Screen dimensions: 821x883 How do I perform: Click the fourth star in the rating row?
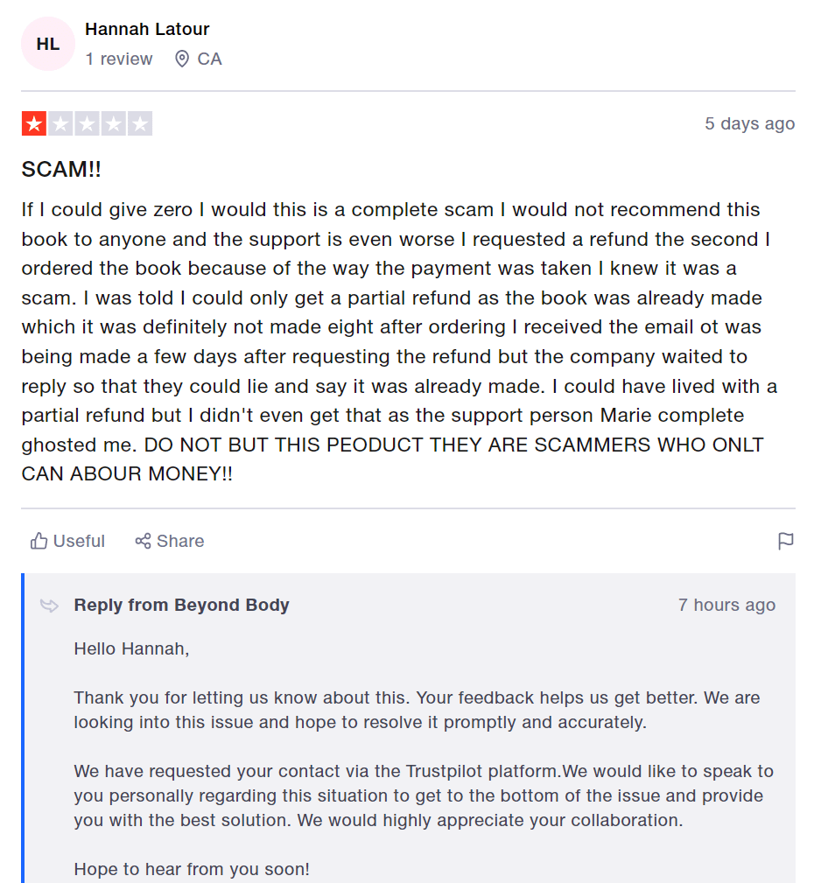pyautogui.click(x=114, y=123)
